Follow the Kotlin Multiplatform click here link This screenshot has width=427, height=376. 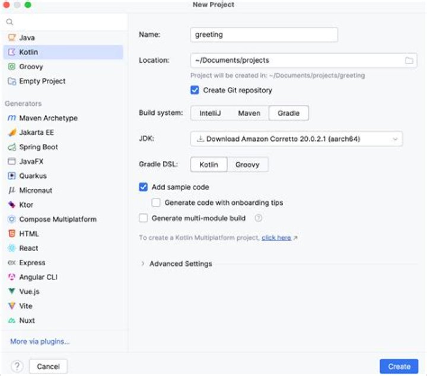(x=276, y=237)
